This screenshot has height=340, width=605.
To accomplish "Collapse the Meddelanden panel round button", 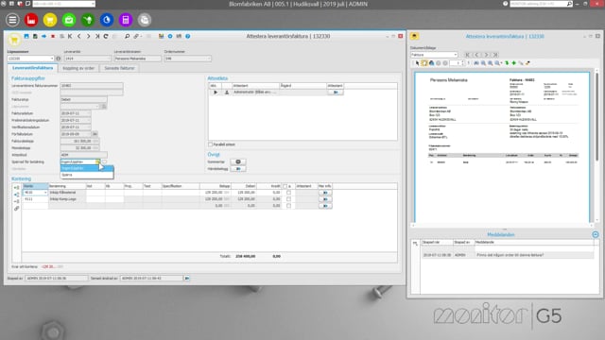I will tap(596, 234).
